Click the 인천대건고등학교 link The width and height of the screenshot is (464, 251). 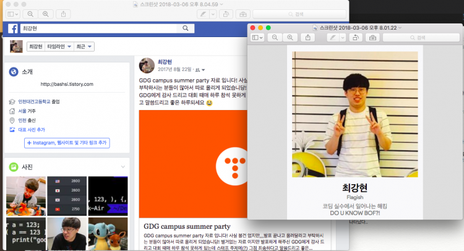pos(34,102)
